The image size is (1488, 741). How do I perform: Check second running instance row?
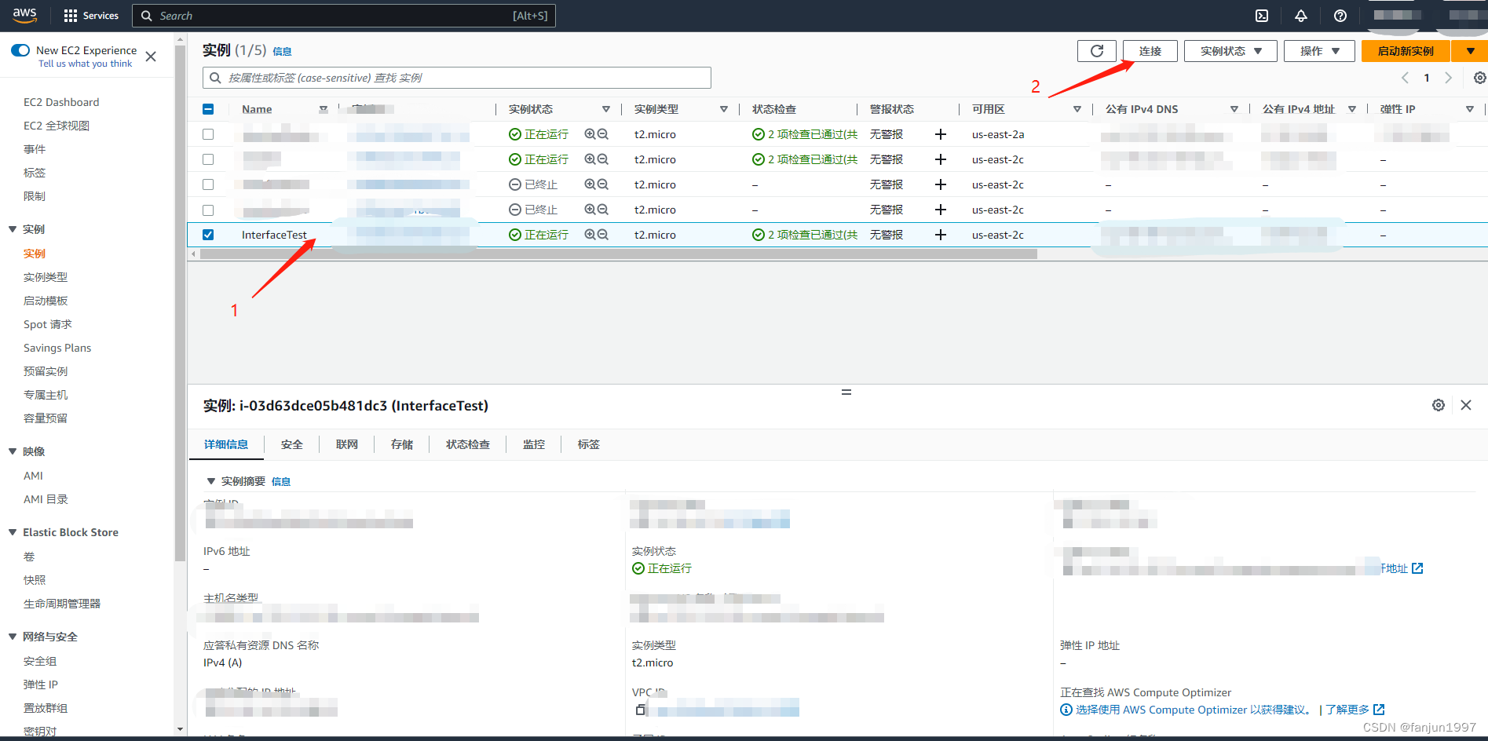(208, 159)
